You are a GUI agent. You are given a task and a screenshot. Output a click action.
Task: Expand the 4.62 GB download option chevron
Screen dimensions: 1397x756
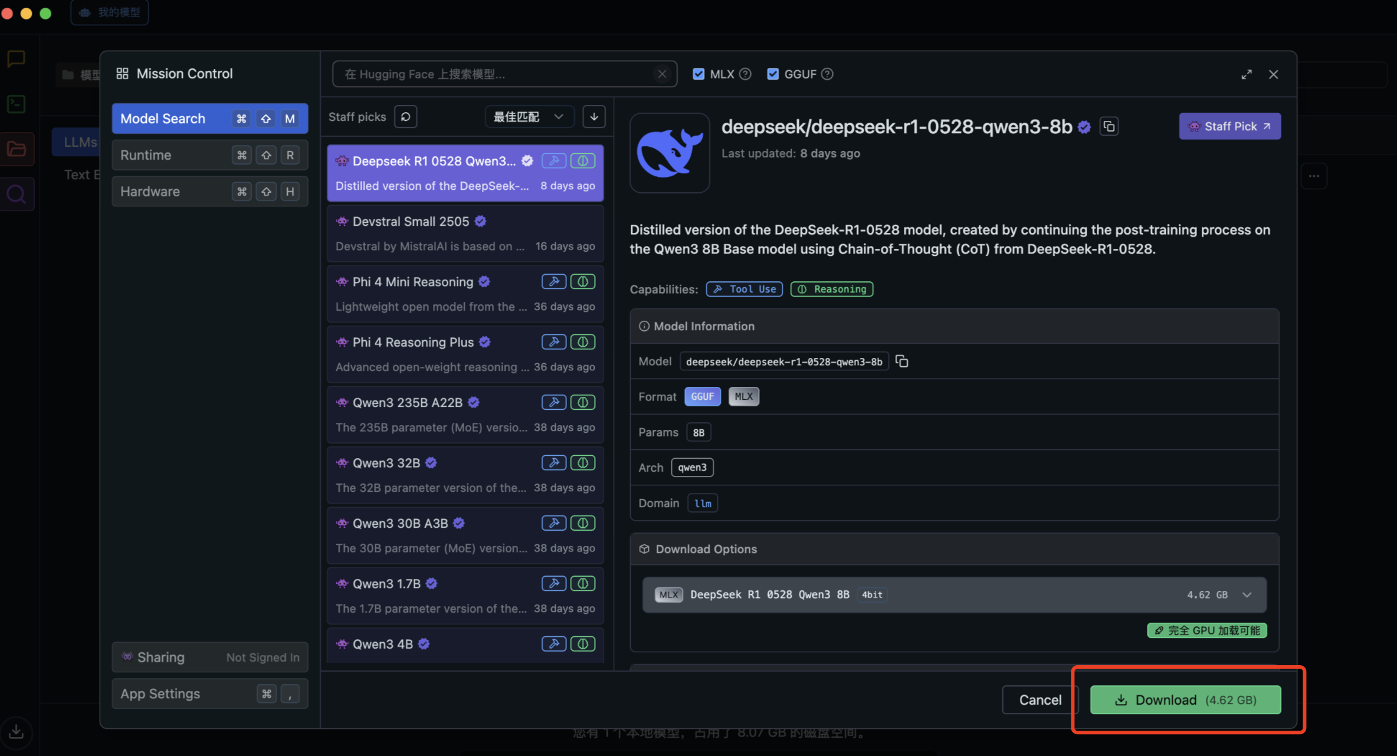(1247, 594)
